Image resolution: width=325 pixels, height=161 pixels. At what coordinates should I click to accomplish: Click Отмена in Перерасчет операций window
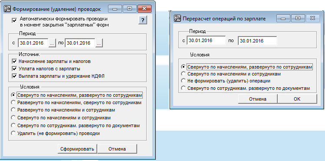coord(258,99)
